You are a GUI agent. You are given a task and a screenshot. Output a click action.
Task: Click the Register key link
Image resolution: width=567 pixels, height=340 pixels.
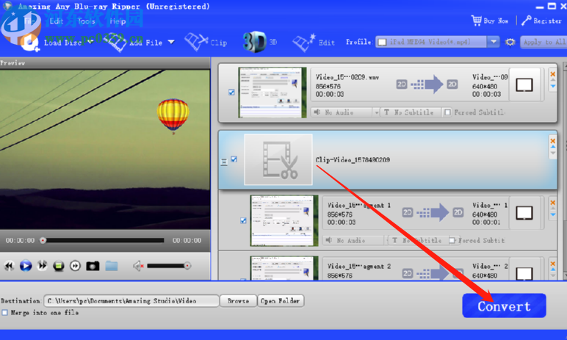point(542,21)
